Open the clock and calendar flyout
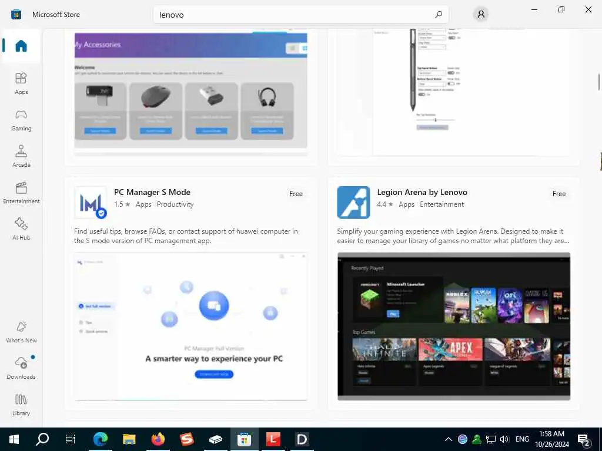The image size is (602, 451). click(551, 439)
